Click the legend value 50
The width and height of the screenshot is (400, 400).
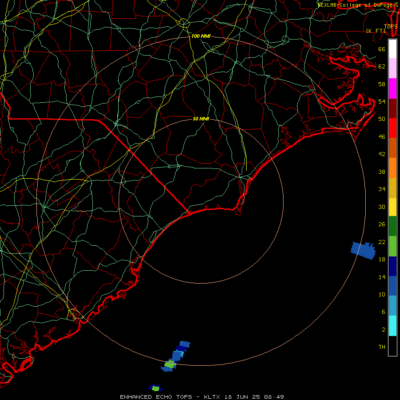point(382,119)
